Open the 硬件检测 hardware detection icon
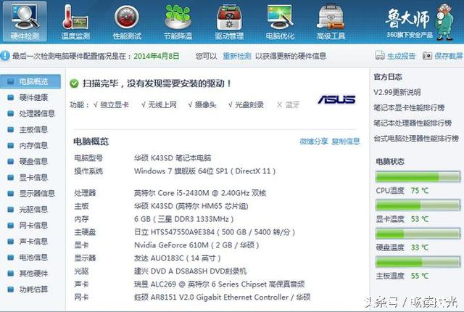 25,20
